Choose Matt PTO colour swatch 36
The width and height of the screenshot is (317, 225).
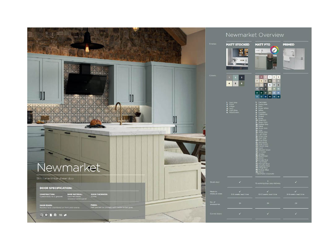point(279,97)
